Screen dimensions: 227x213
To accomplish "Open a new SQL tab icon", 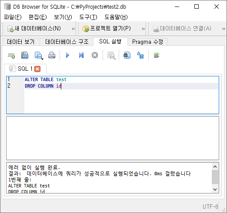I will (11, 56).
